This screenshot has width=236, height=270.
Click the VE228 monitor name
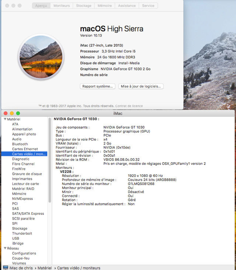tap(67, 171)
